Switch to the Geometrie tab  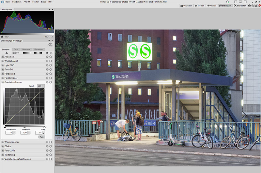[x=26, y=49]
